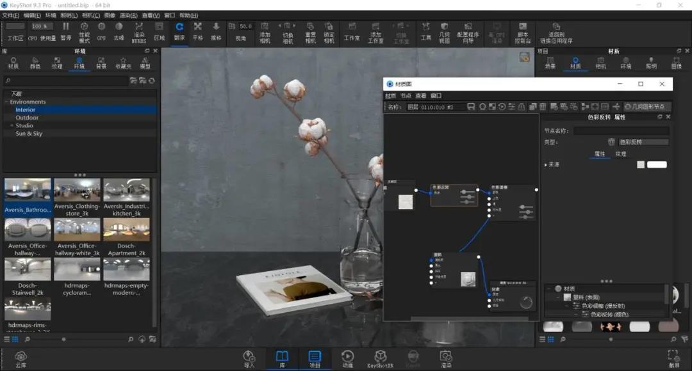
Task: Open Configurator Wizard (配置程序向导) icon
Action: click(x=468, y=33)
